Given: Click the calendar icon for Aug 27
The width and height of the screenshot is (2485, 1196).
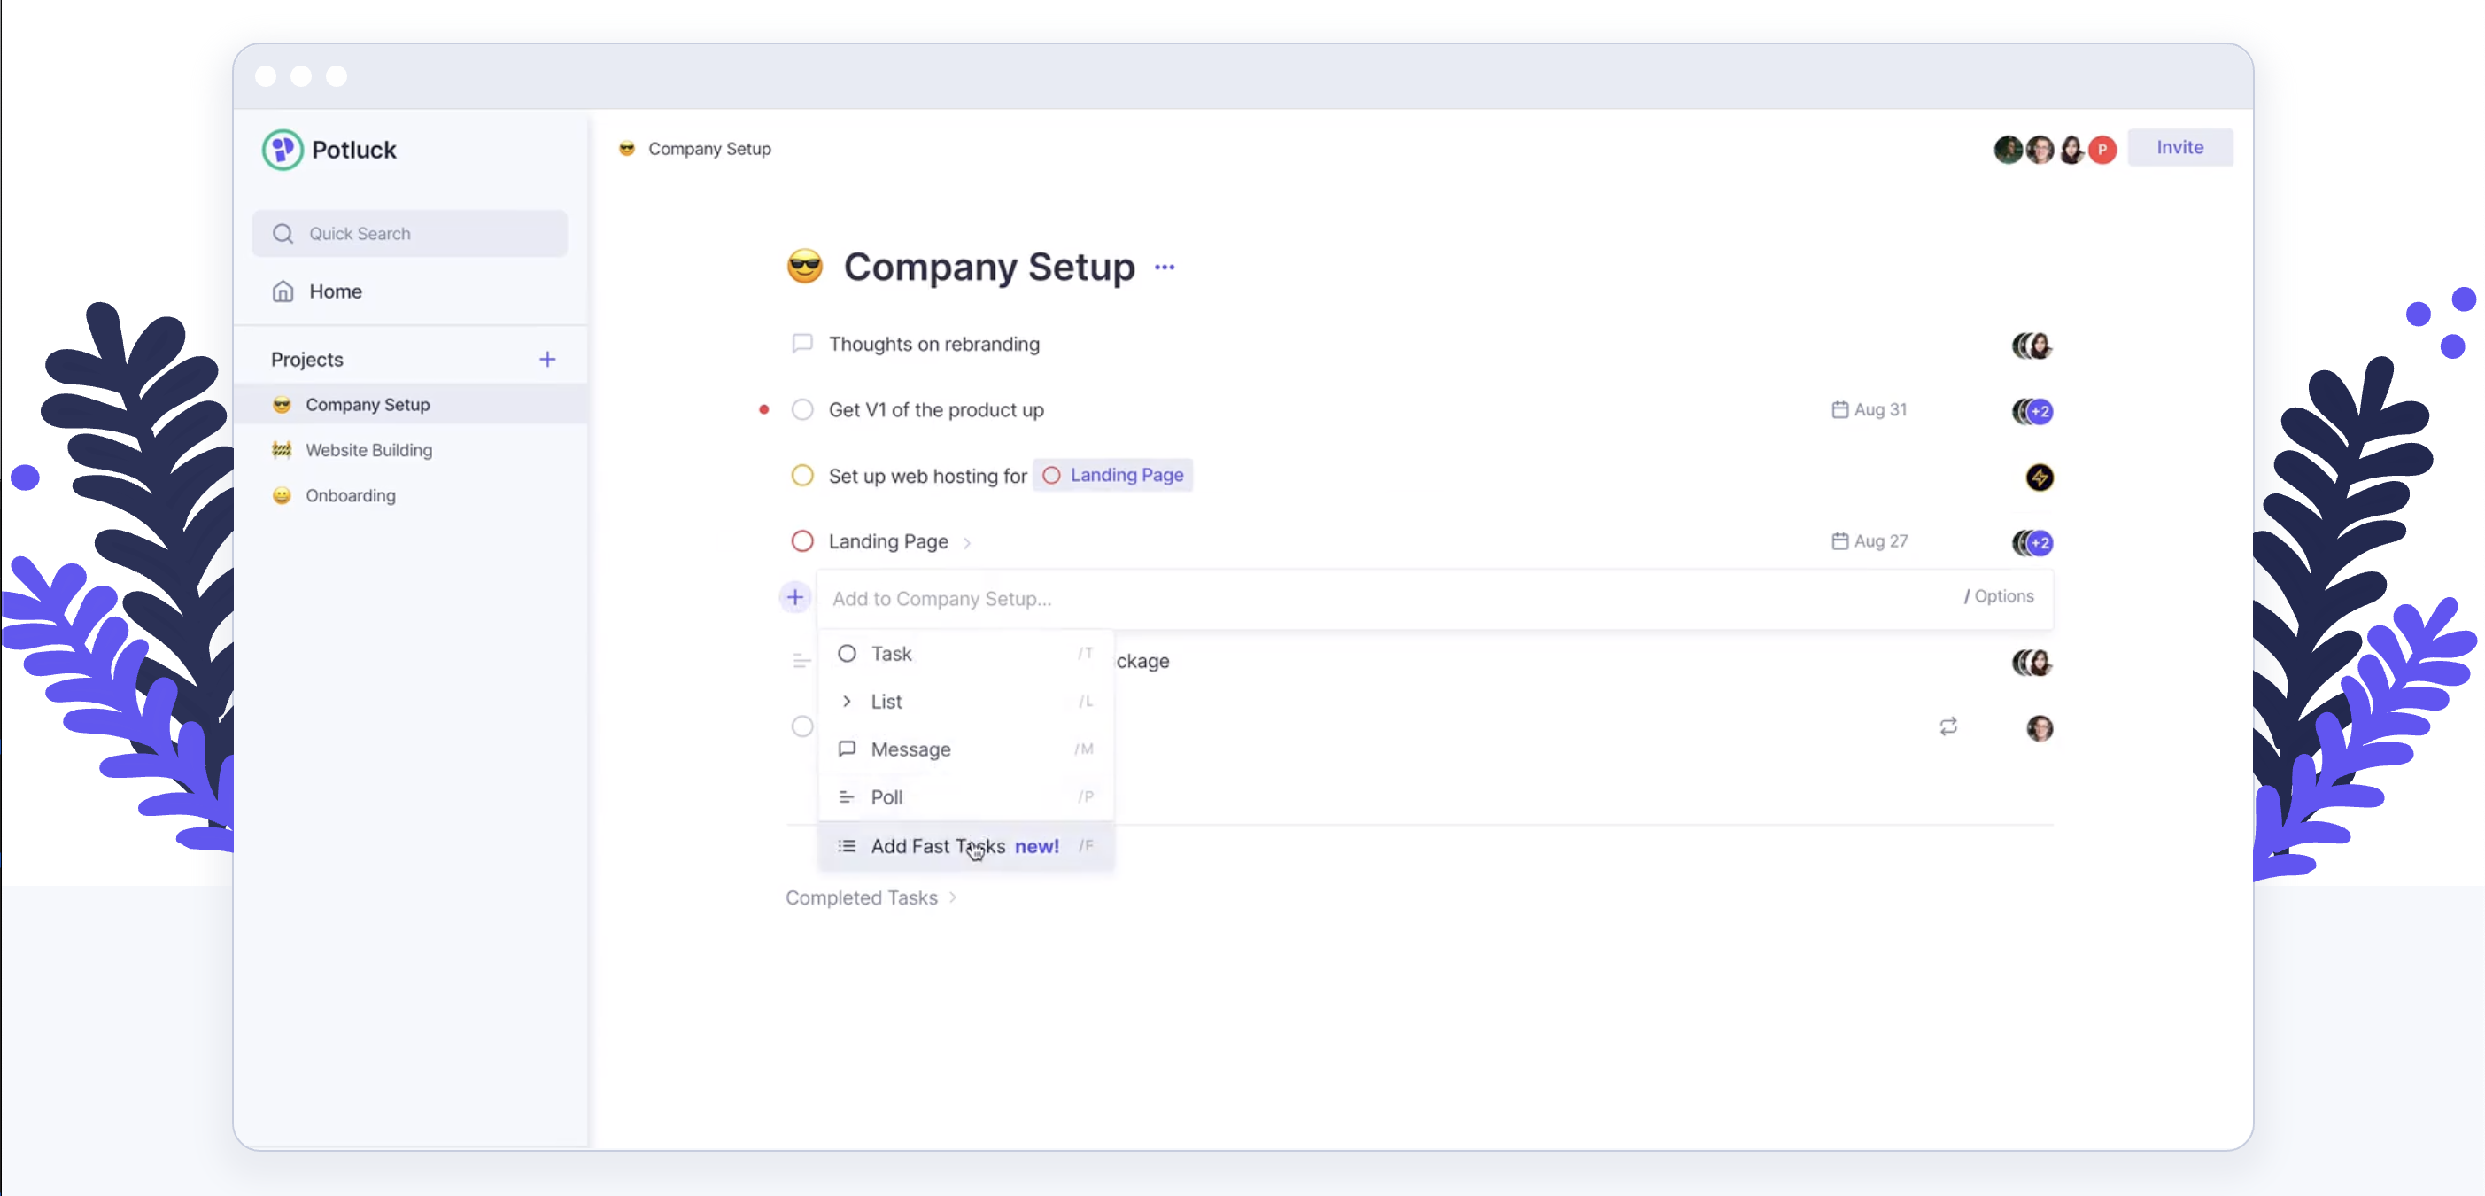Looking at the screenshot, I should pos(1839,541).
